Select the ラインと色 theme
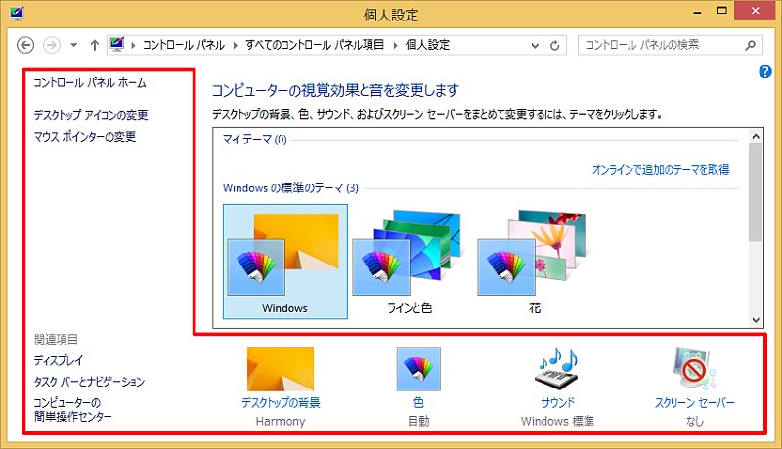This screenshot has width=782, height=449. tap(410, 262)
